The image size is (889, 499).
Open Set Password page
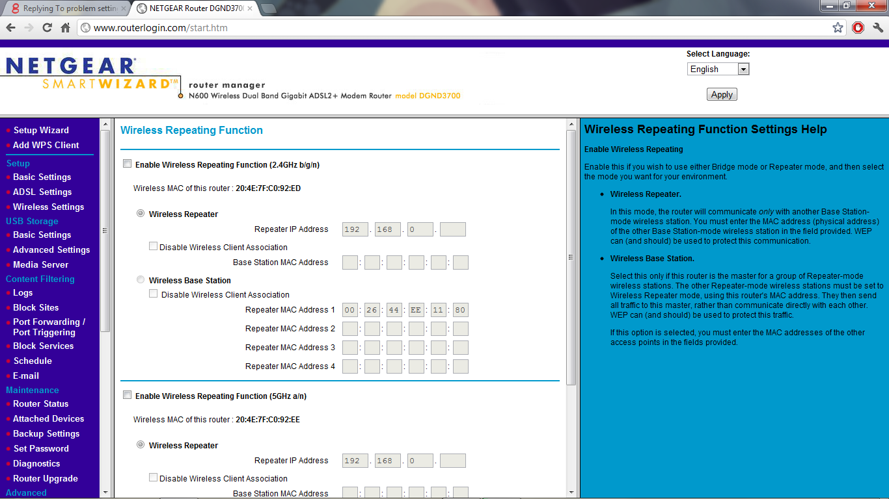41,448
